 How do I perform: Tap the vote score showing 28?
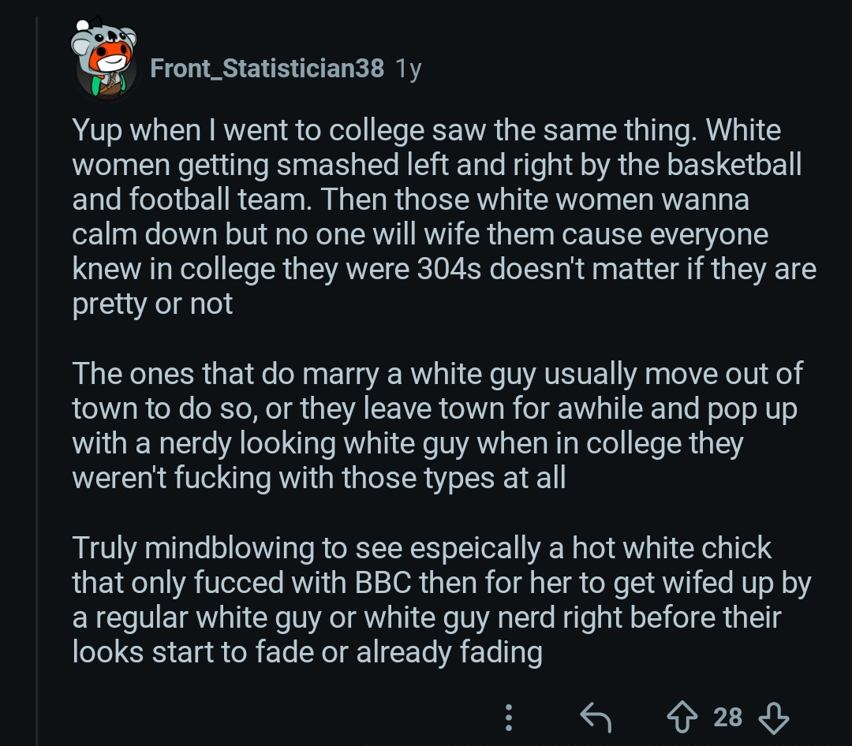[727, 716]
